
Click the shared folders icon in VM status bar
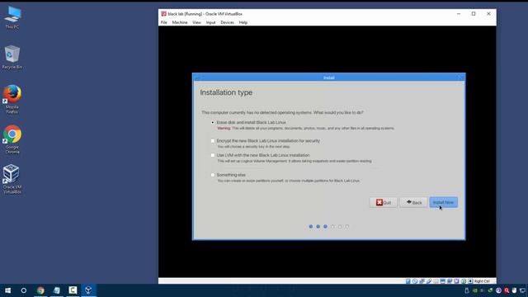pos(436,281)
